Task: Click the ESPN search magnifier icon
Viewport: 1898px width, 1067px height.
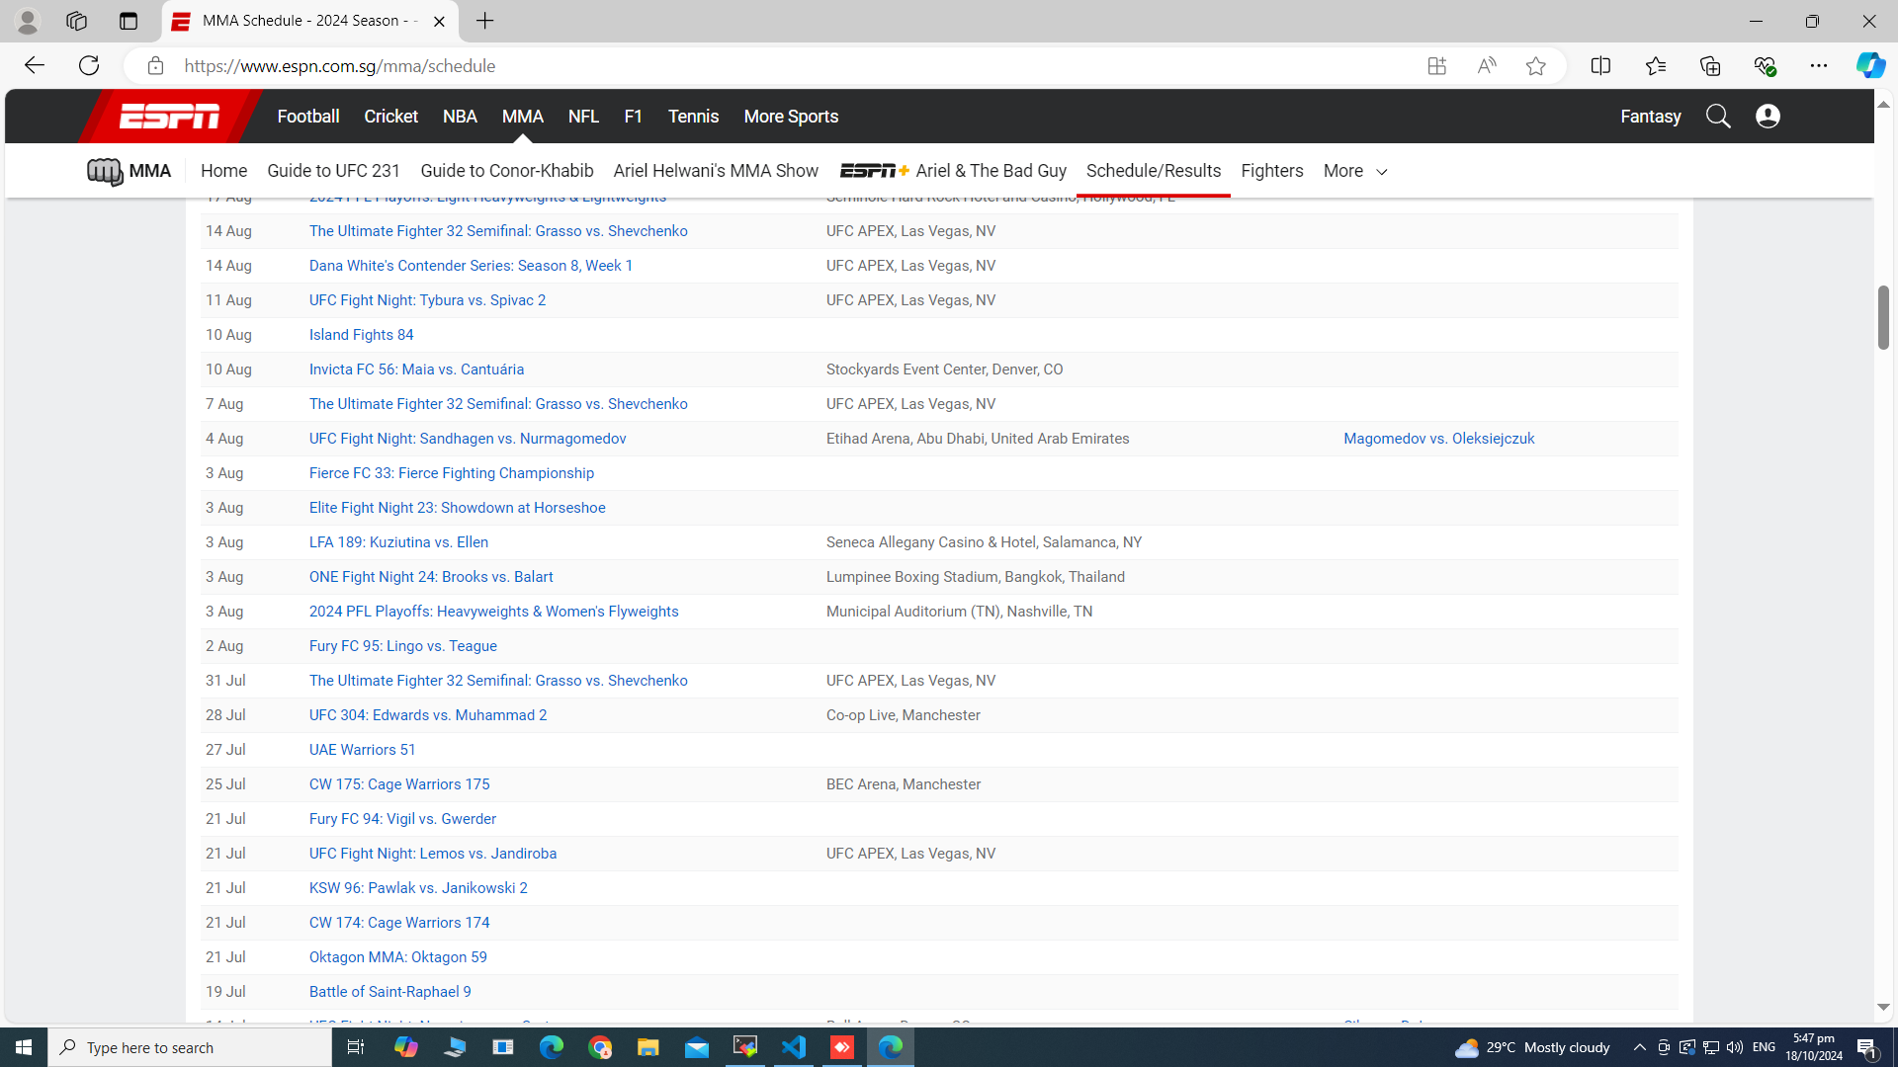Action: (x=1718, y=117)
